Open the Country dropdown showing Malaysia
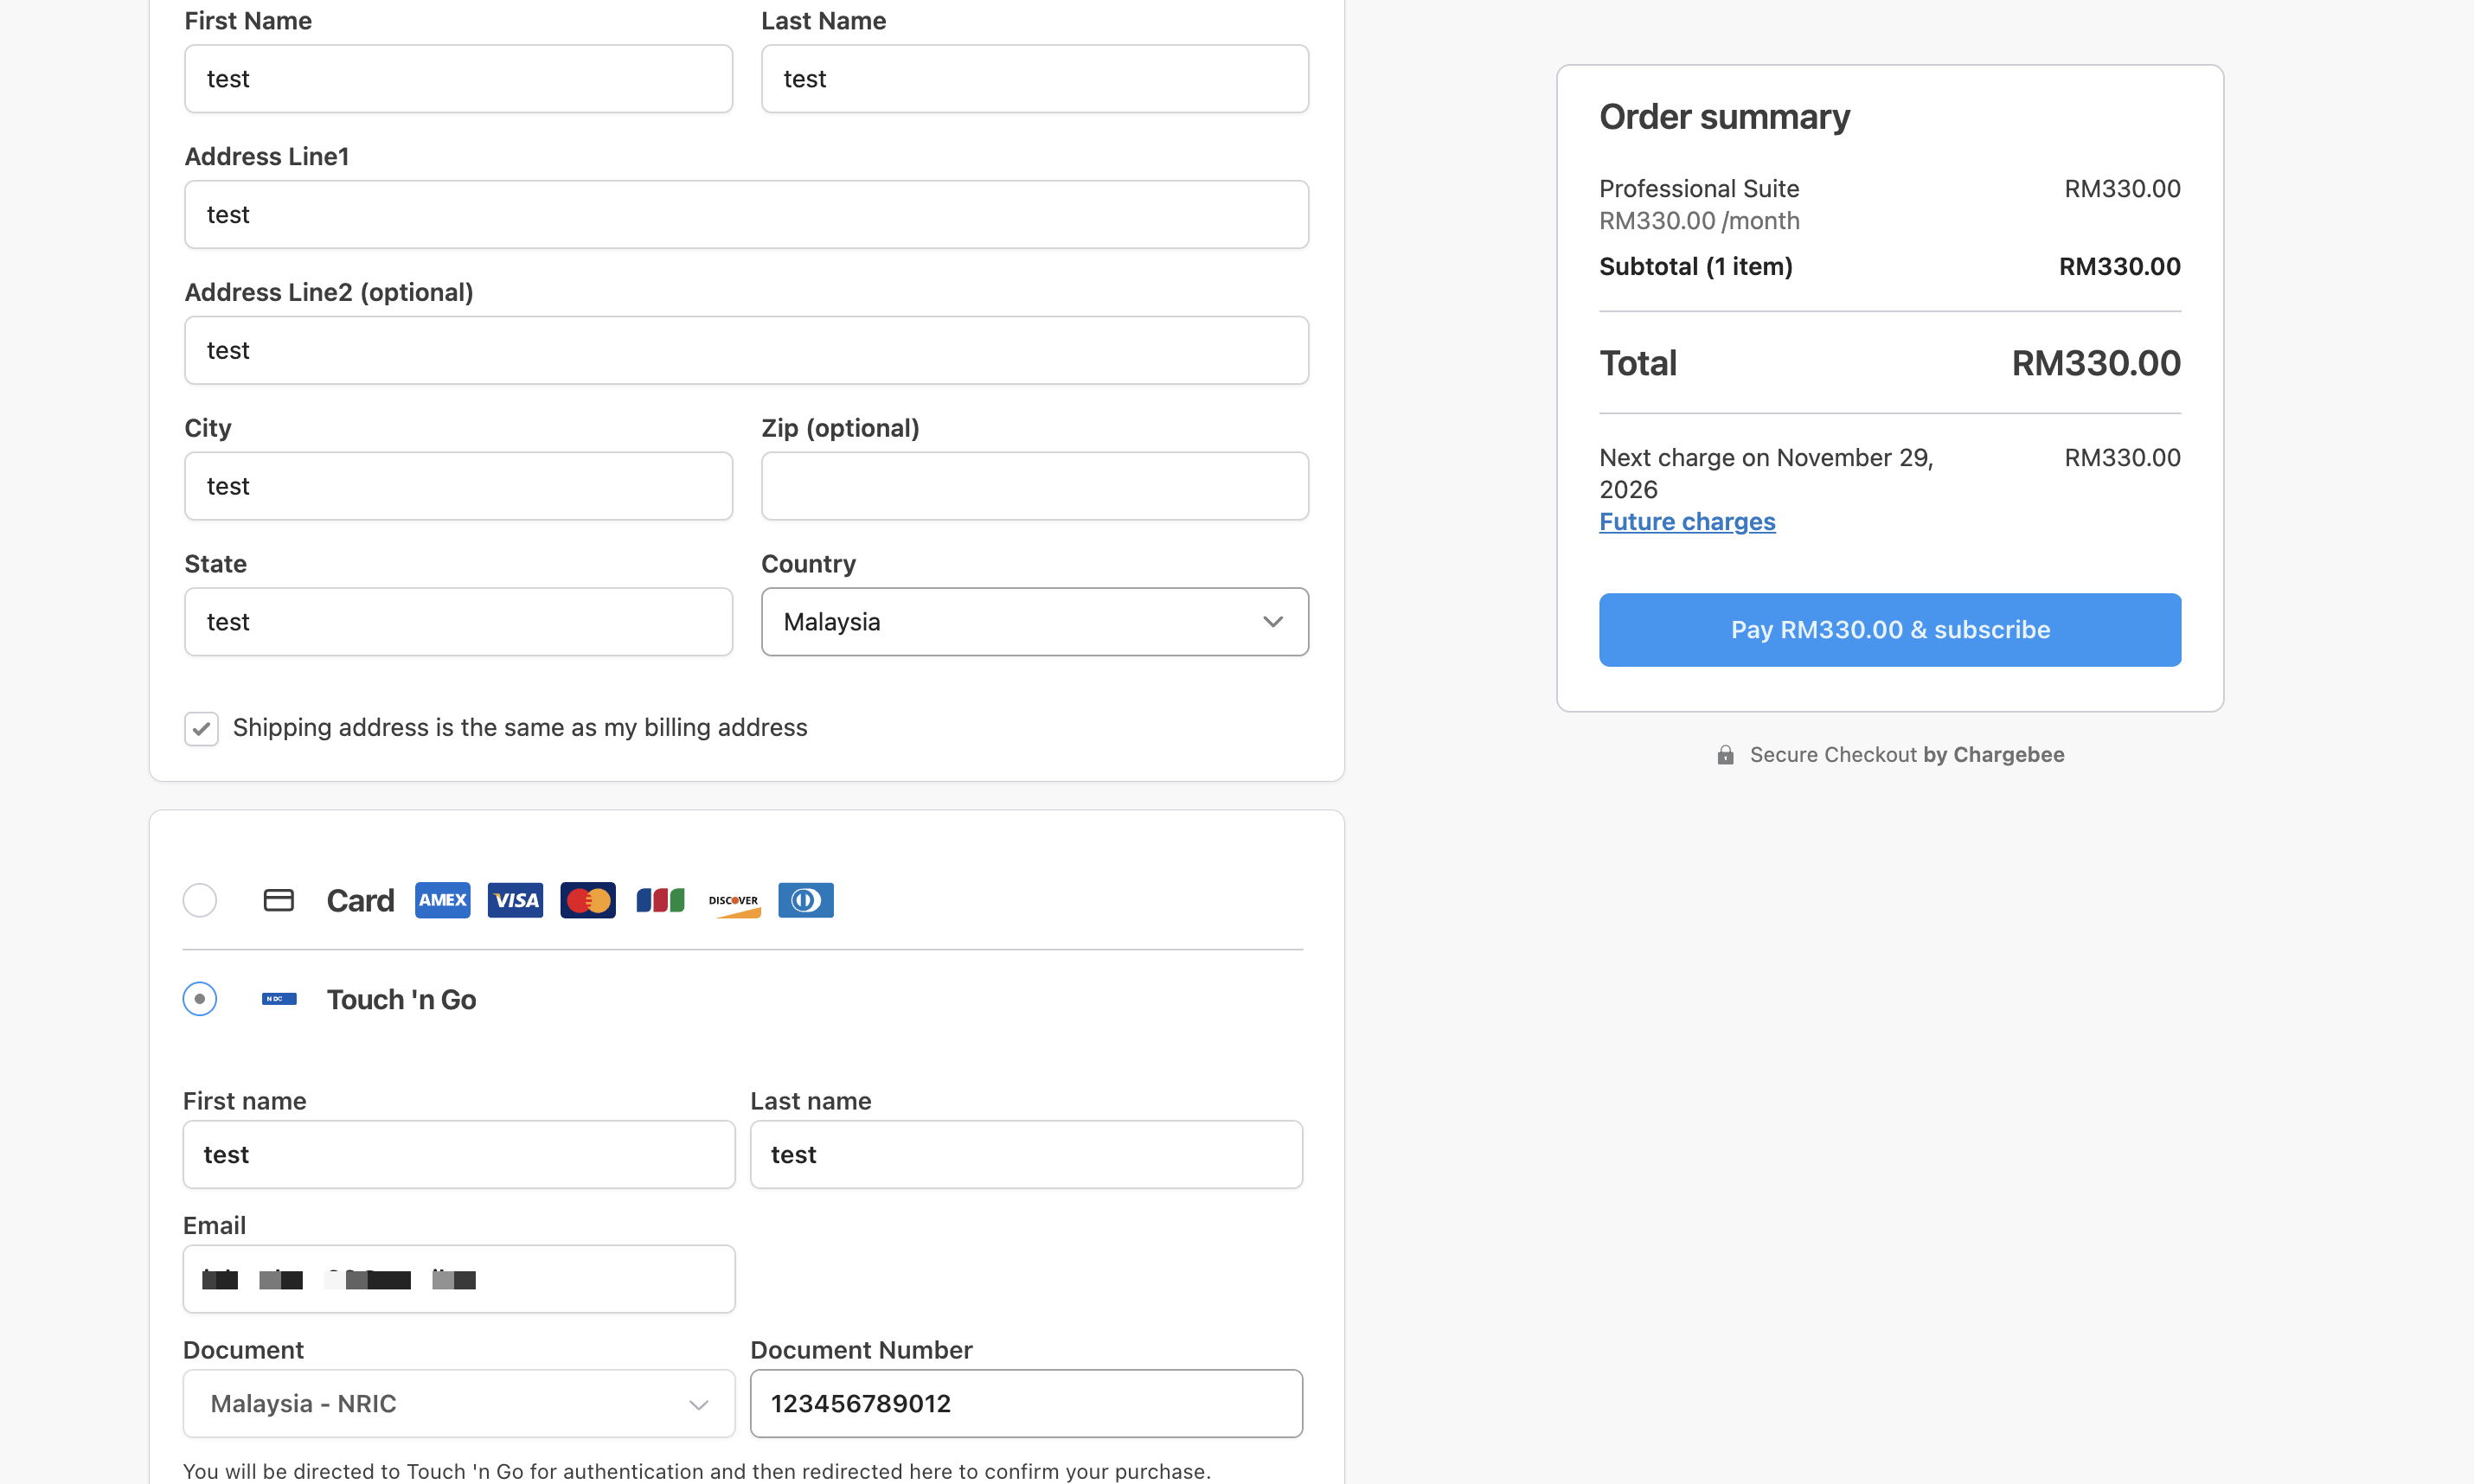Screen dimensions: 2474x1484 (x=1035, y=622)
